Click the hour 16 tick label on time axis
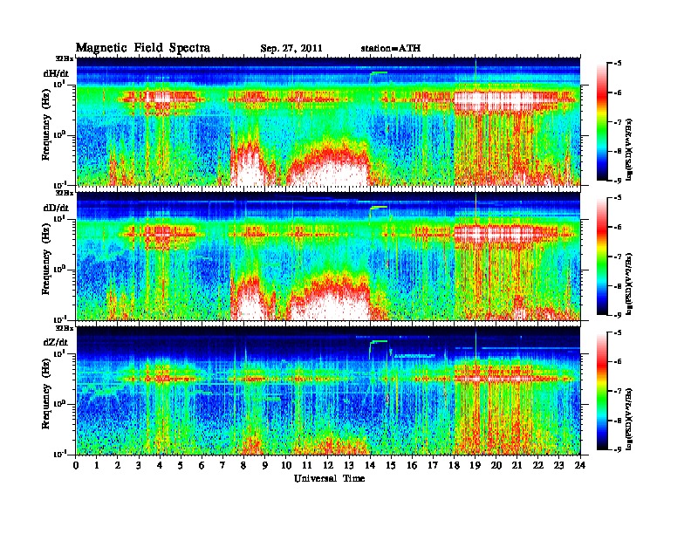 tap(412, 465)
